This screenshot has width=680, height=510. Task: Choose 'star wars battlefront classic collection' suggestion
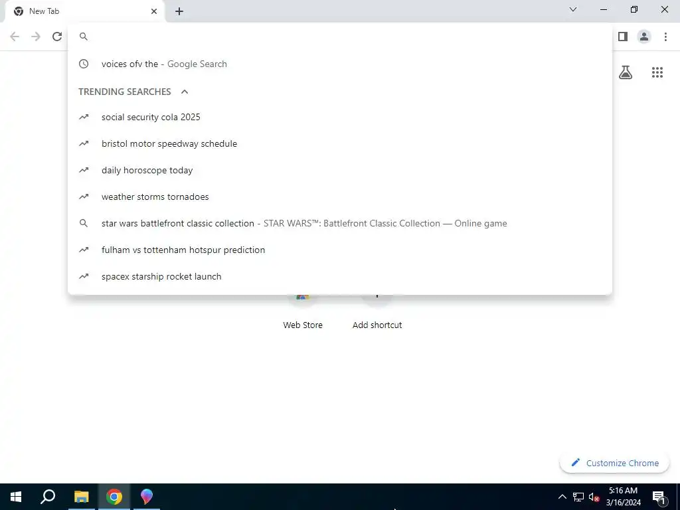[x=339, y=223]
